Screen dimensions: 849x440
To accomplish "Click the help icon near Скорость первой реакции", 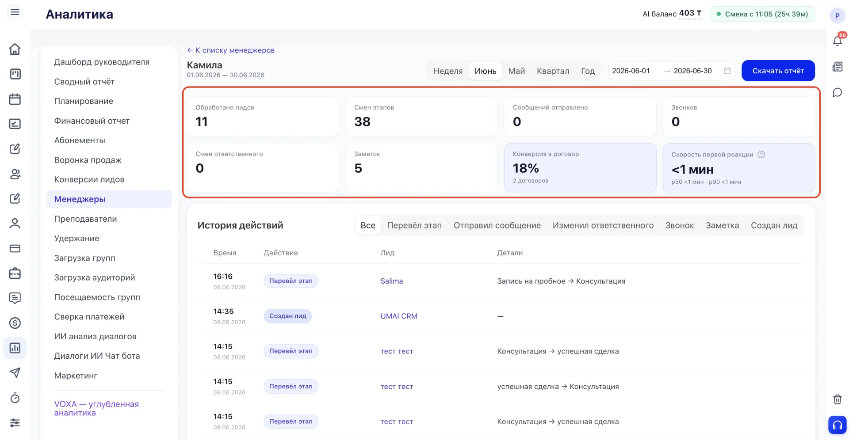I will tap(761, 155).
